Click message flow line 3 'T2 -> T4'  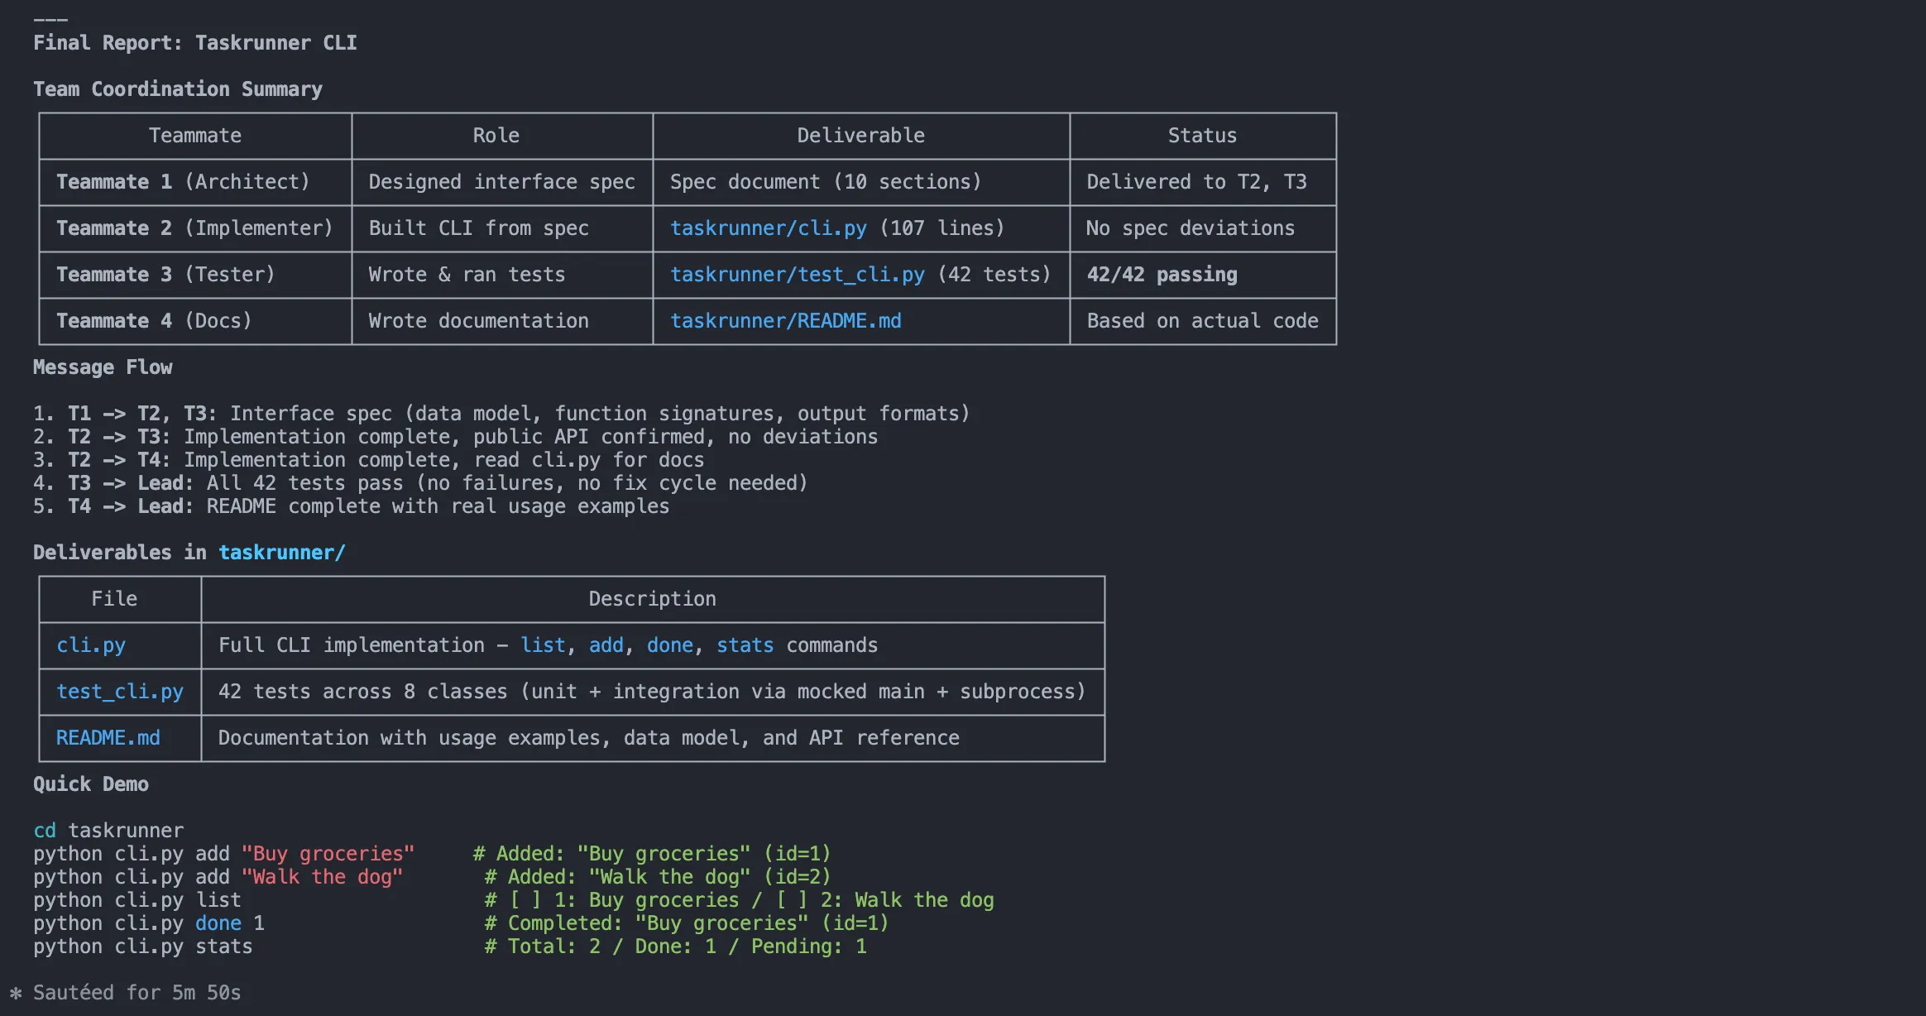click(x=369, y=460)
